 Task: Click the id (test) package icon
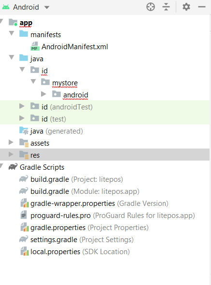coord(35,118)
